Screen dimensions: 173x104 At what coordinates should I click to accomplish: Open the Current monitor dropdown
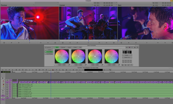click(76, 5)
